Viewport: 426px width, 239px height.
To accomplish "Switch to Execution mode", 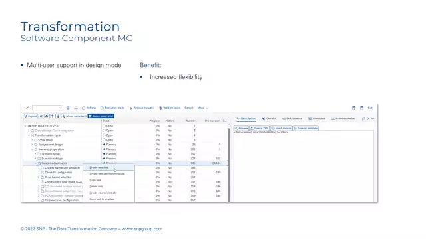I will point(112,108).
